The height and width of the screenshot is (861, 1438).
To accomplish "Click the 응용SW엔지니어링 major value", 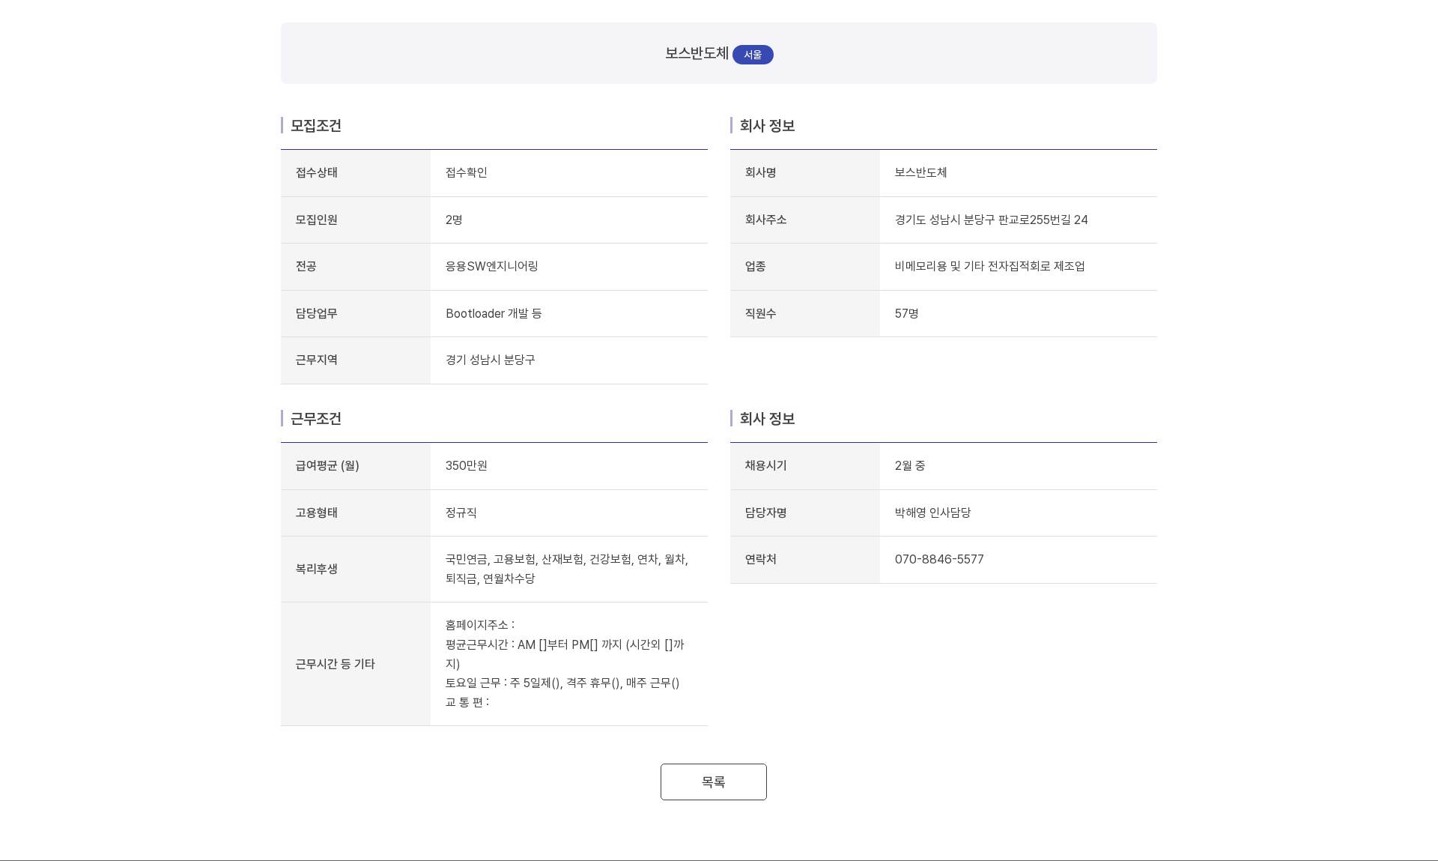I will [x=491, y=266].
